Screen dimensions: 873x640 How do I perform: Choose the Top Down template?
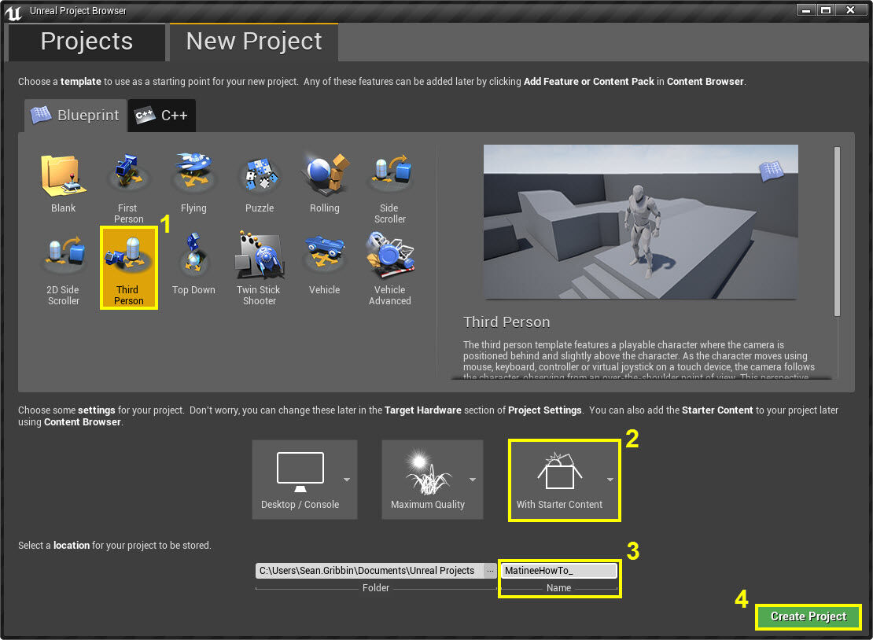point(193,264)
